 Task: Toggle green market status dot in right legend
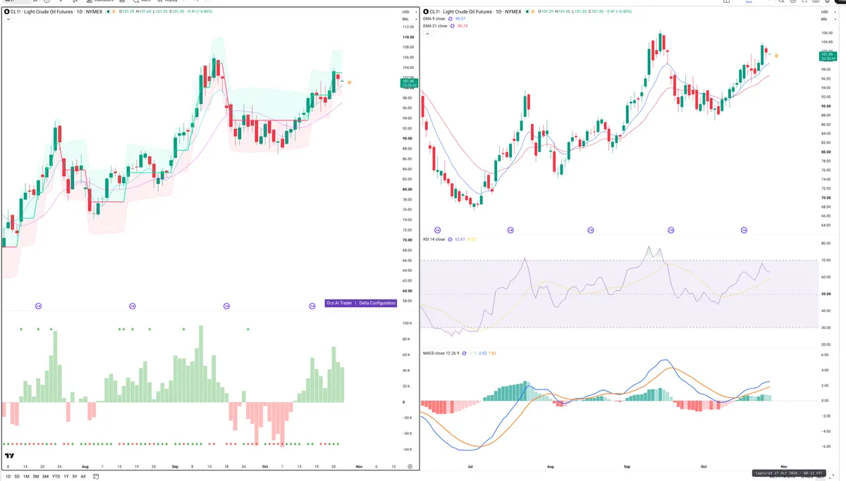[x=527, y=11]
